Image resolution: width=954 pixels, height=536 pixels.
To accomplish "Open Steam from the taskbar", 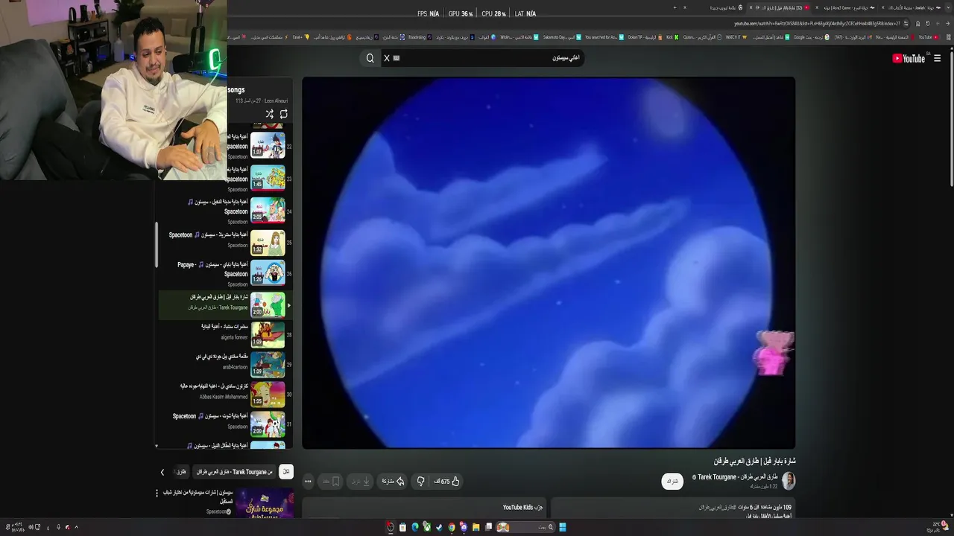I will pyautogui.click(x=439, y=527).
